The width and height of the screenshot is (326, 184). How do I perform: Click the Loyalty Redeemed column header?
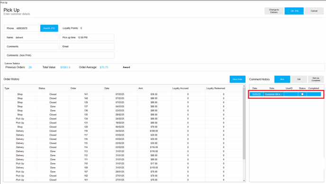(x=224, y=89)
